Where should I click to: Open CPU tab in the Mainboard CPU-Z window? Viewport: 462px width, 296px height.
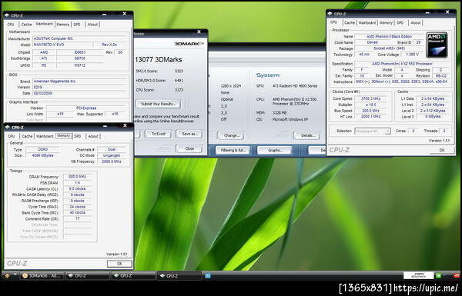(x=11, y=25)
